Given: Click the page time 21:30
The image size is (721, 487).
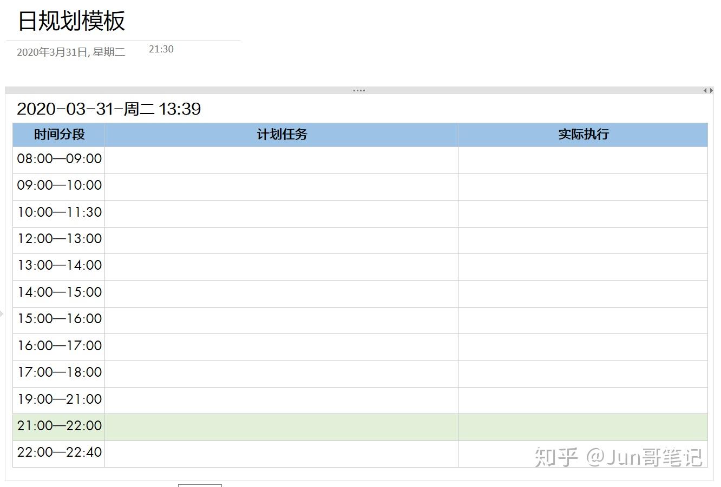Looking at the screenshot, I should click(x=161, y=49).
